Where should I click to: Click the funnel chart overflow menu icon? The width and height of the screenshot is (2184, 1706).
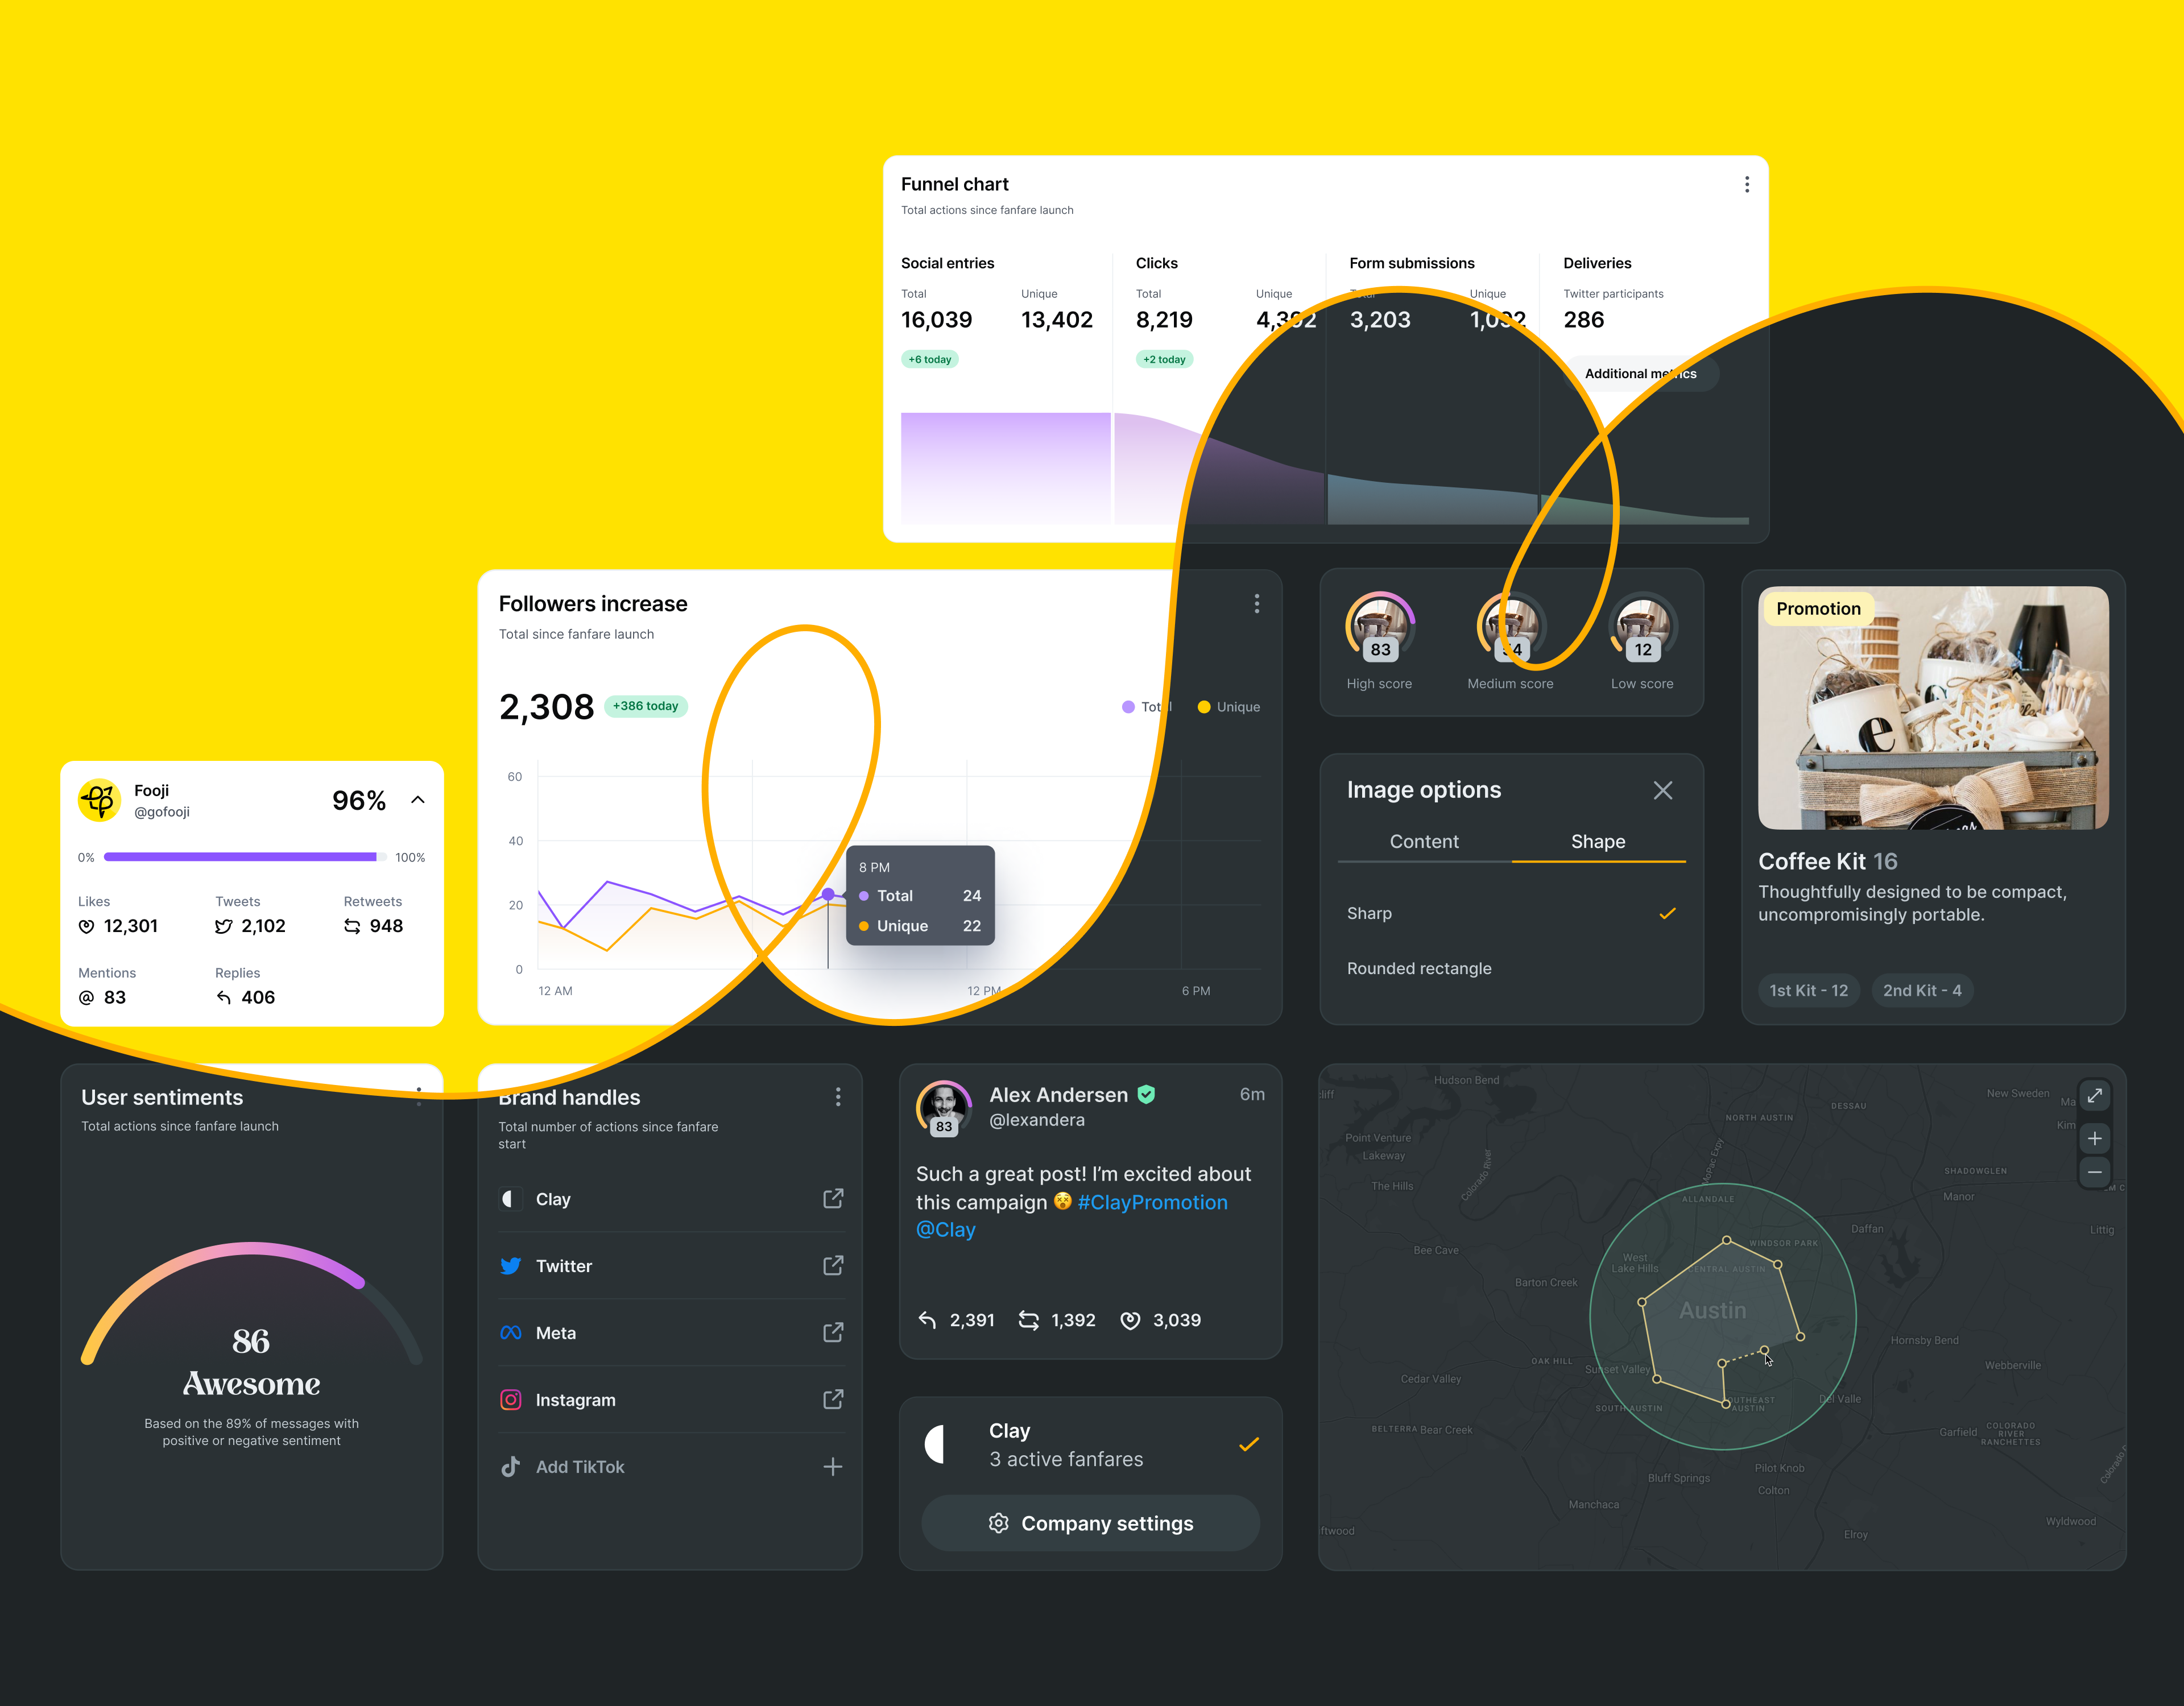pyautogui.click(x=1748, y=184)
